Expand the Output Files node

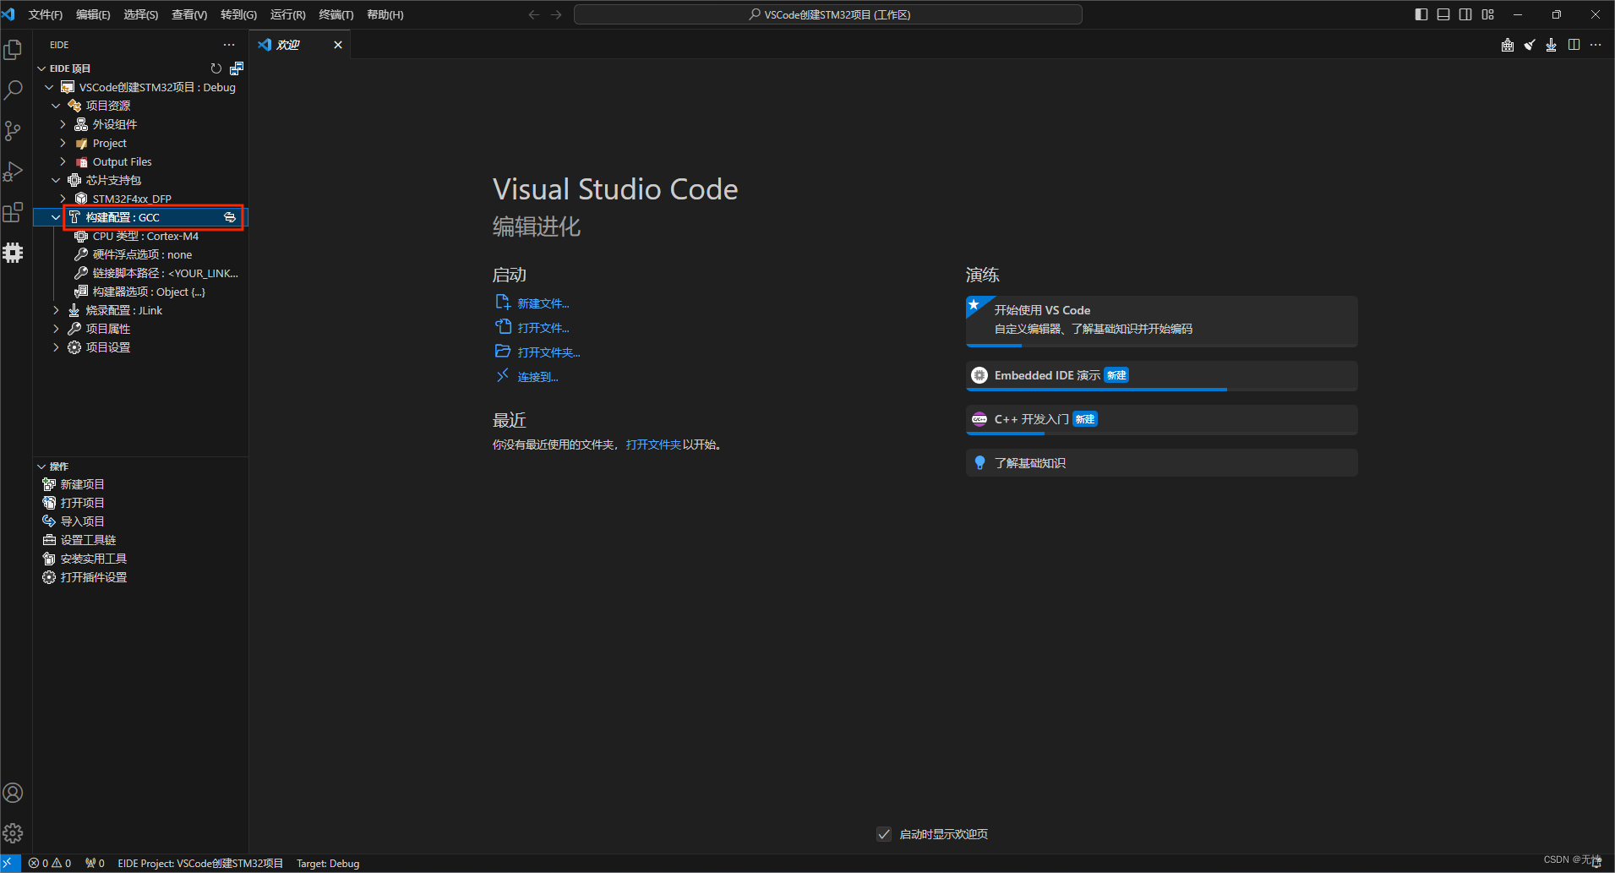[63, 161]
